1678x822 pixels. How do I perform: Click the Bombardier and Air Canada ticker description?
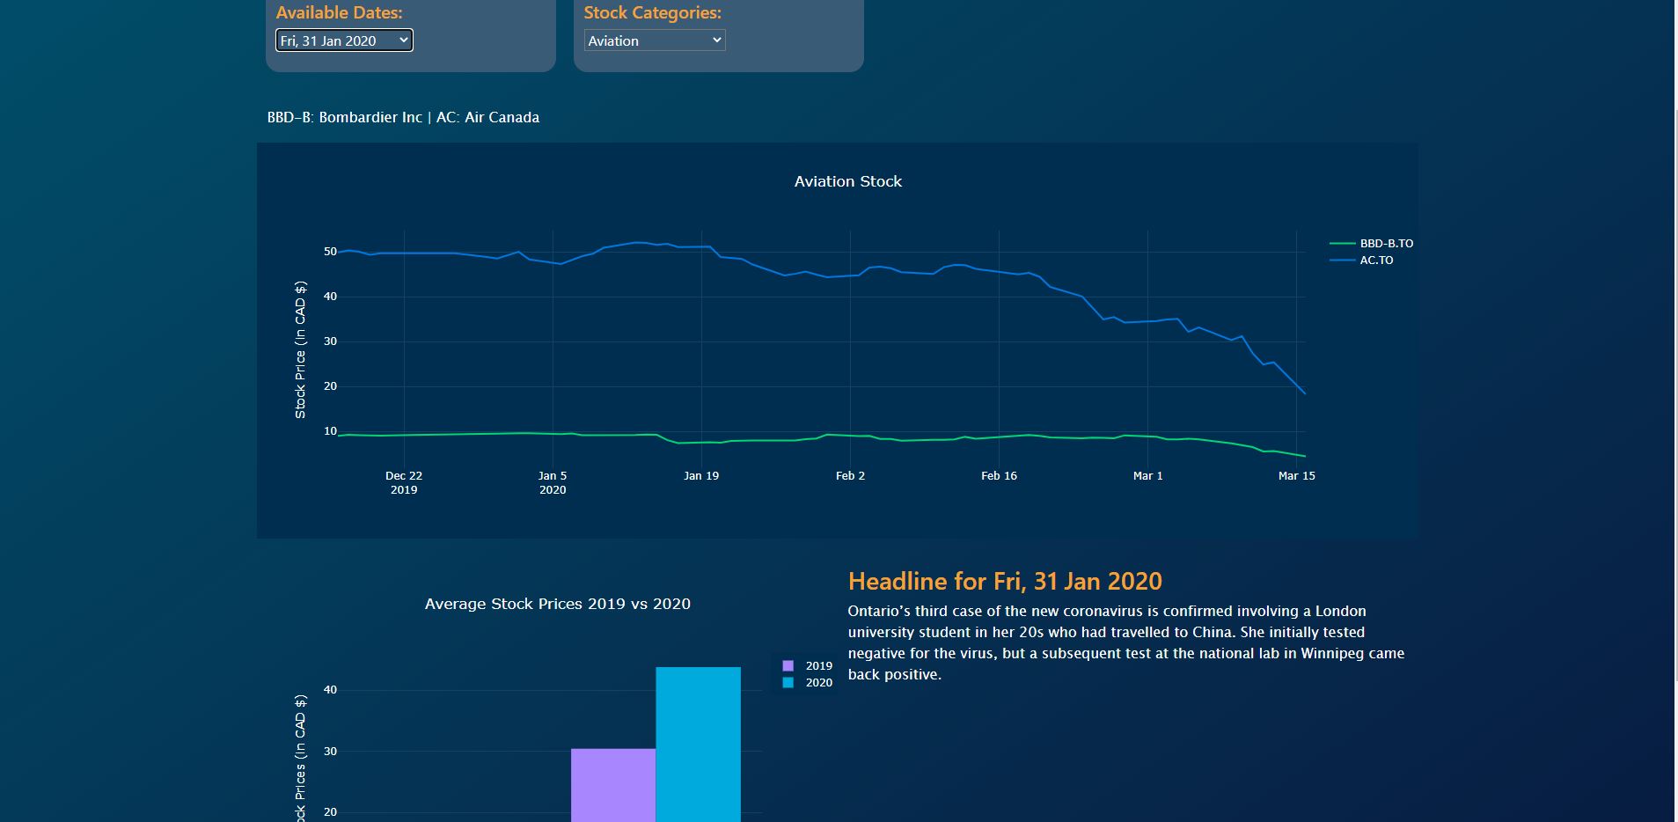click(403, 117)
